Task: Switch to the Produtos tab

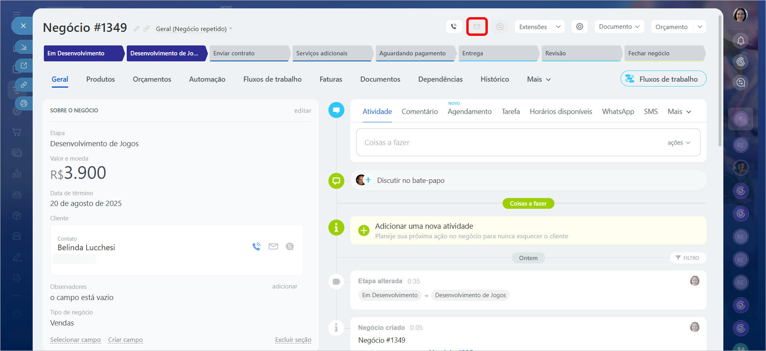Action: coord(100,79)
